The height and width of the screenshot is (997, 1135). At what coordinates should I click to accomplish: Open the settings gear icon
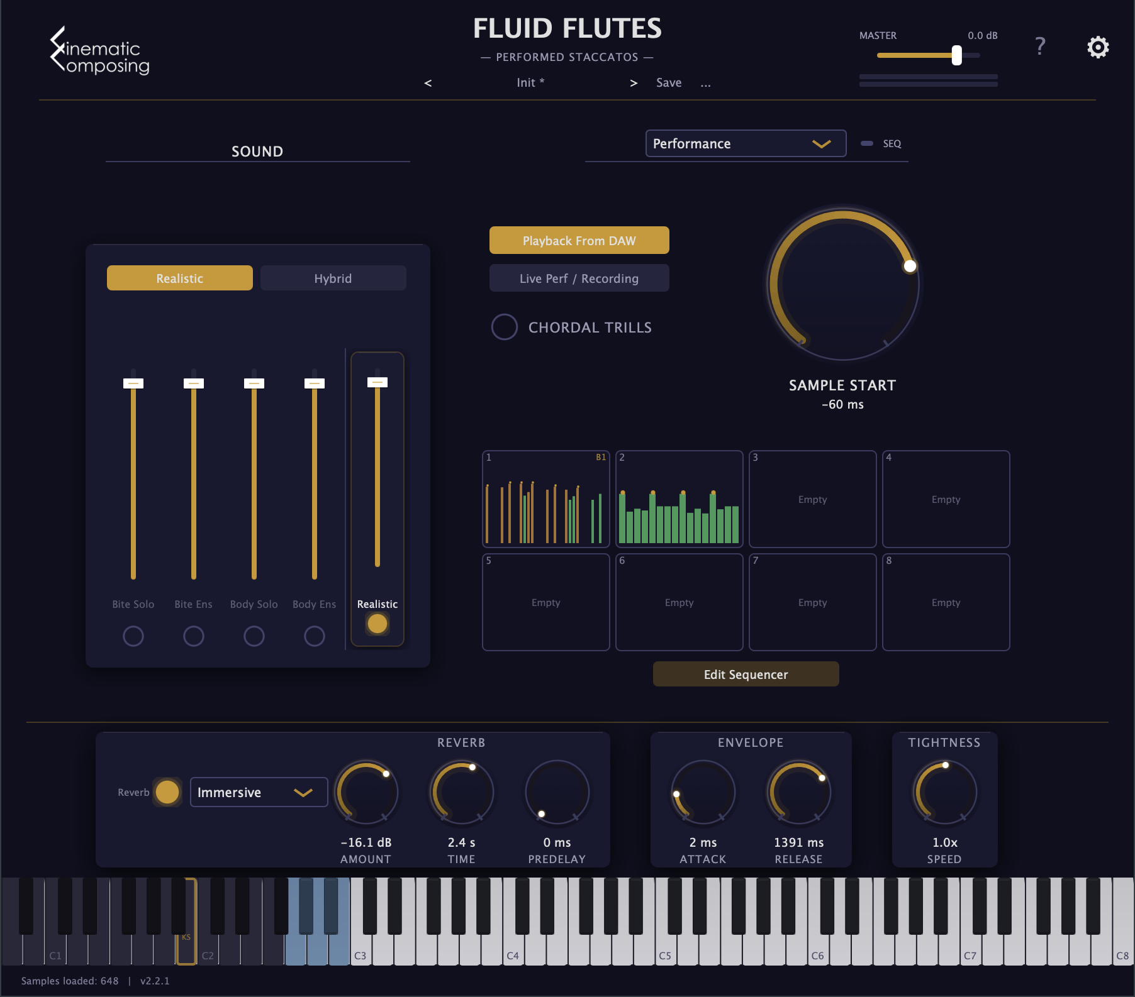[x=1098, y=47]
